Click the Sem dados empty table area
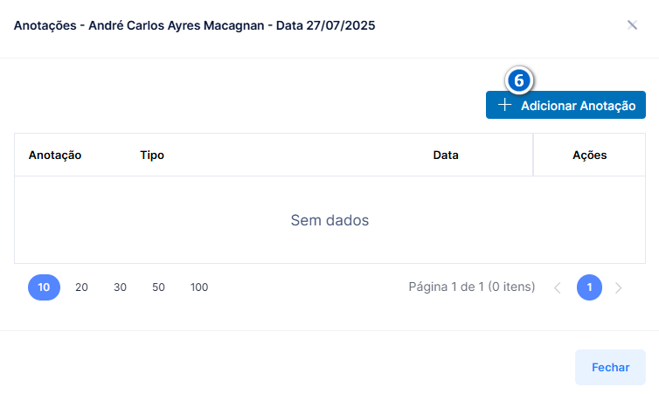 329,220
